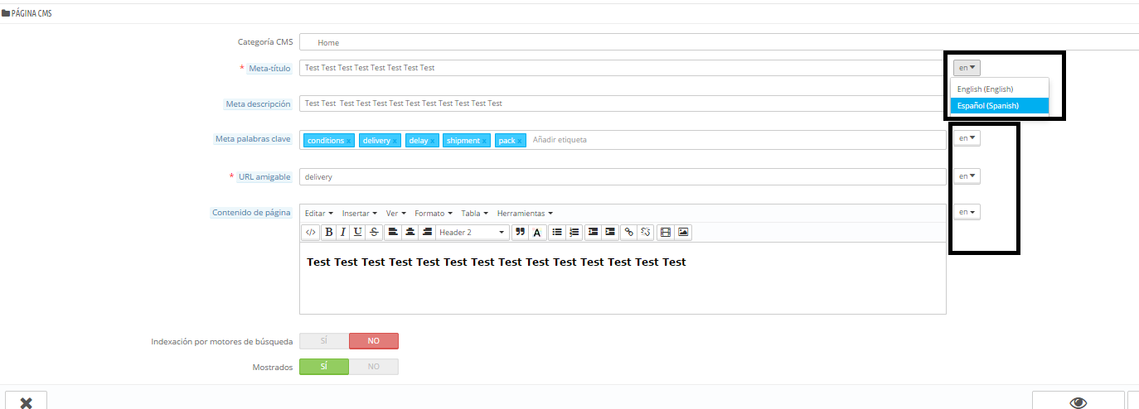Apply italic formatting in editor

click(x=343, y=233)
